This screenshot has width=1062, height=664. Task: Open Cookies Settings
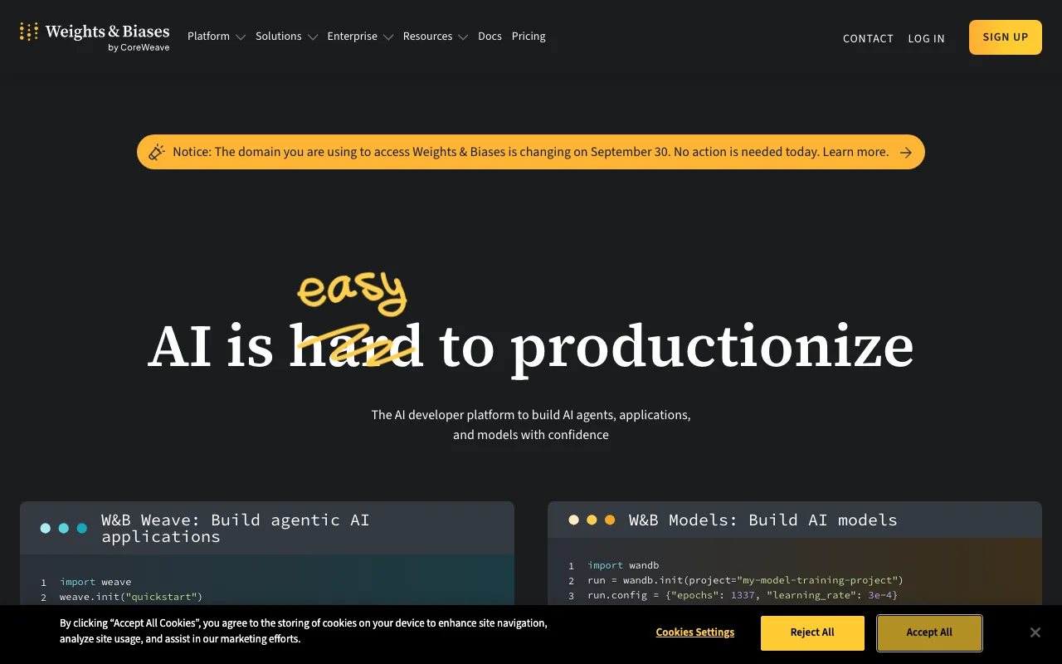pos(695,632)
